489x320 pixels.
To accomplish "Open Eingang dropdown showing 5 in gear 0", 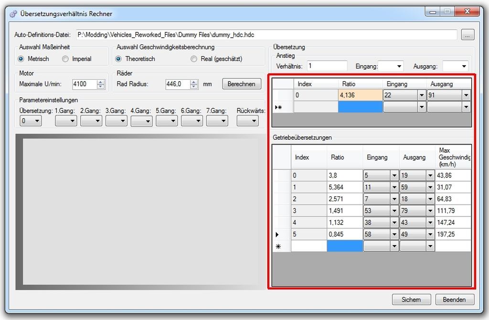I will (394, 175).
